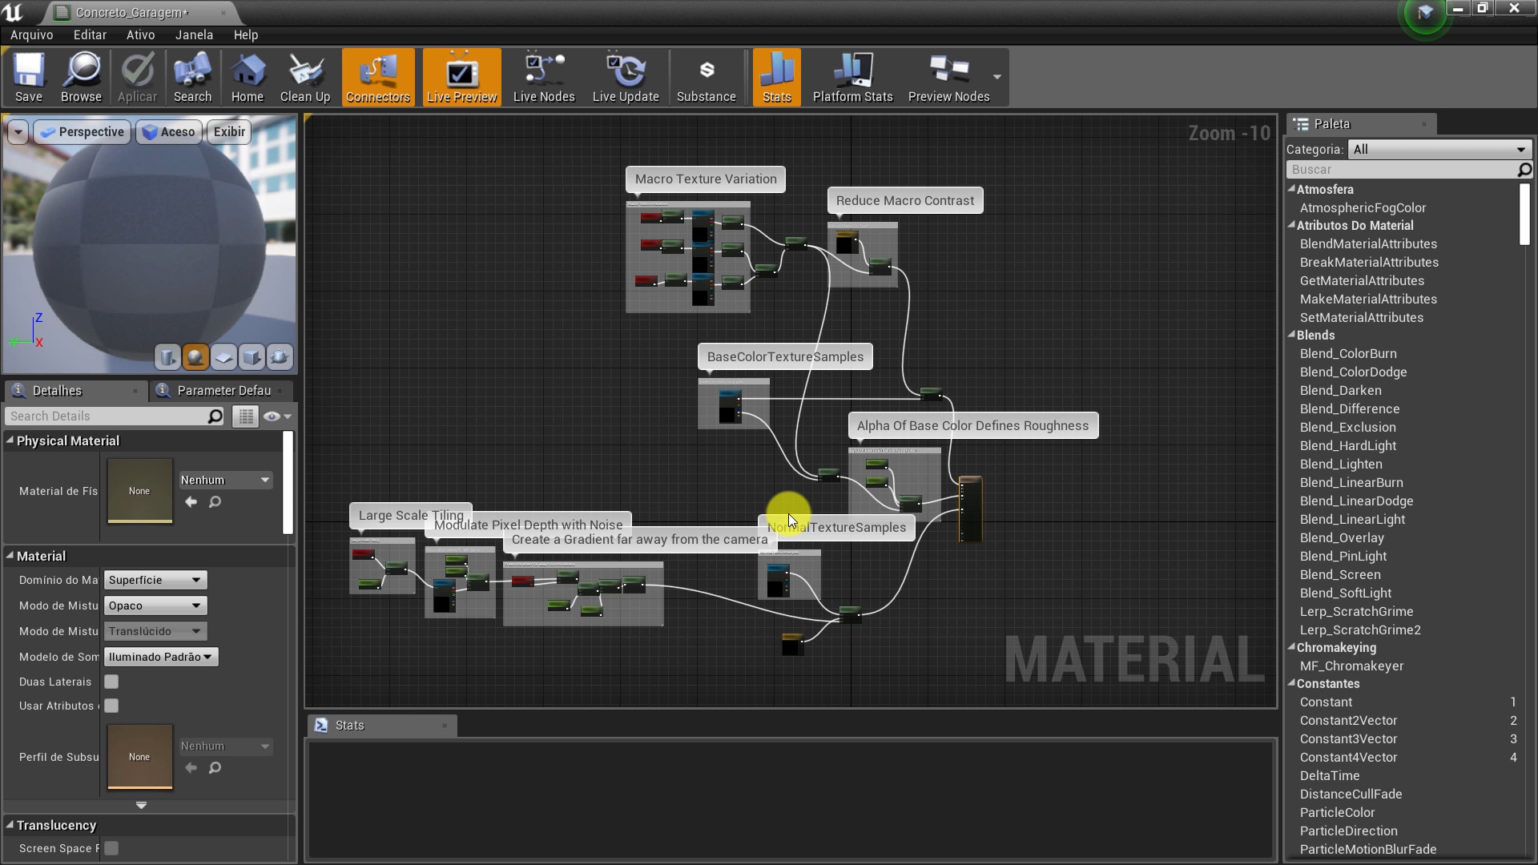1538x865 pixels.
Task: Check the Usar Atributos checkbox
Action: coord(111,706)
